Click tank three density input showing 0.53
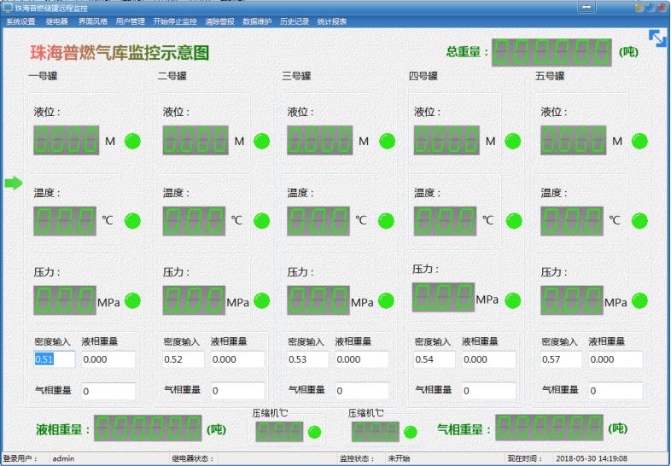 point(307,359)
